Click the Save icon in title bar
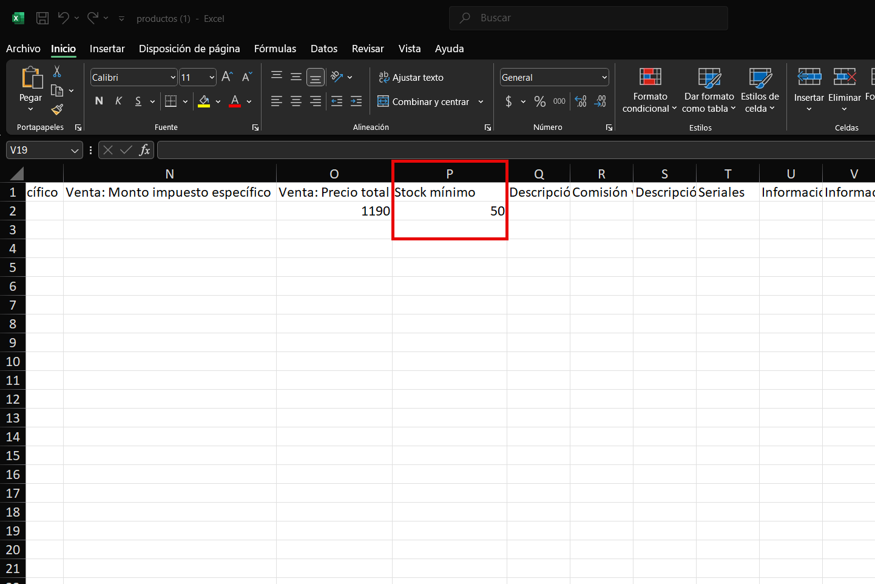The width and height of the screenshot is (875, 584). 42,18
